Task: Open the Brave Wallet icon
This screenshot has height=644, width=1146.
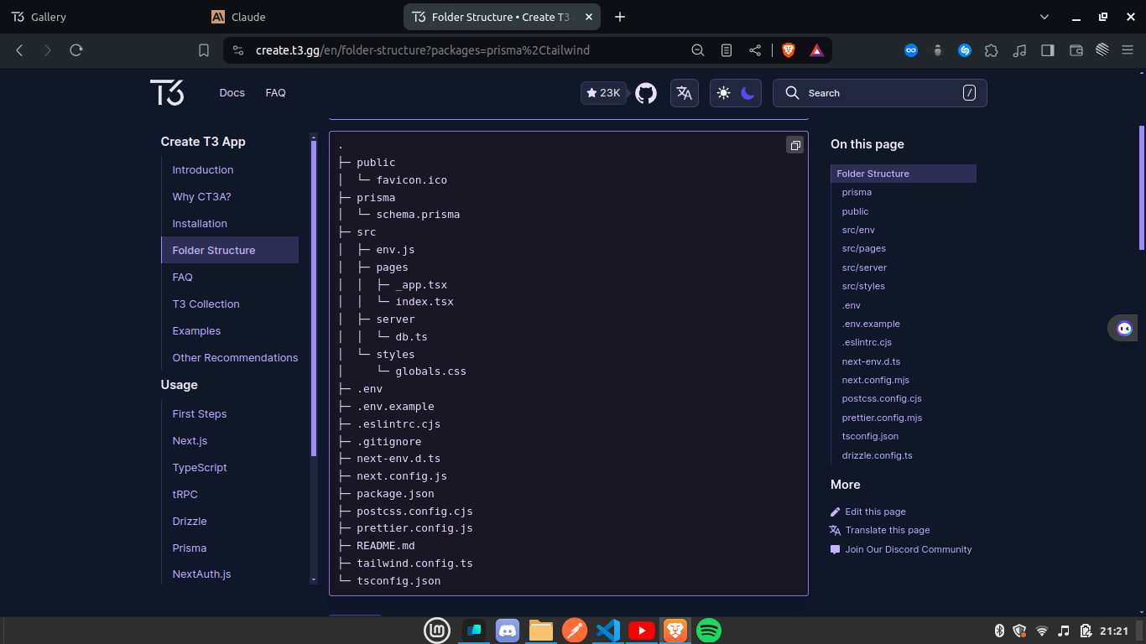Action: point(1076,50)
